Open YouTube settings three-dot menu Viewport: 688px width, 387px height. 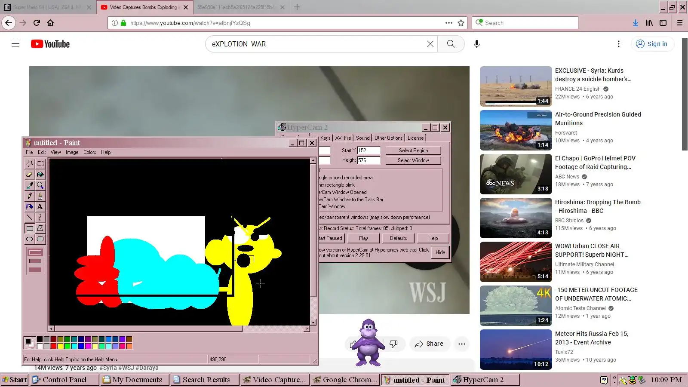[619, 44]
